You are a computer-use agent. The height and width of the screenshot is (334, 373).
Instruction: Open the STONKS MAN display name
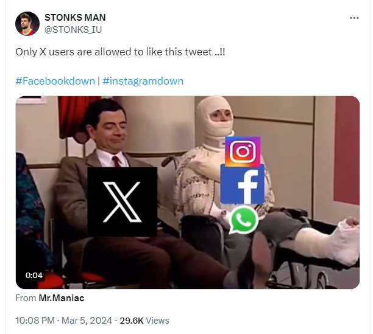coord(75,17)
